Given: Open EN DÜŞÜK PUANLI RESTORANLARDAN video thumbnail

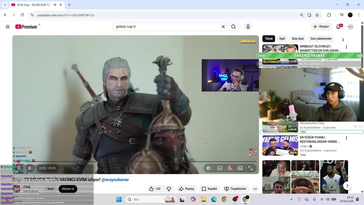Looking at the screenshot, I should coord(280,145).
